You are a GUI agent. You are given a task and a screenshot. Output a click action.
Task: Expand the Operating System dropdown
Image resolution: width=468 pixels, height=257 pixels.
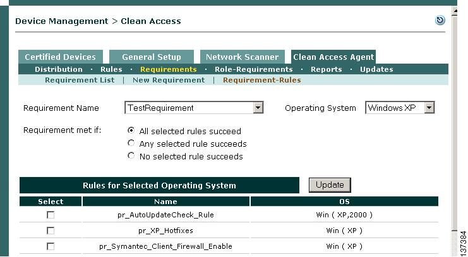click(x=429, y=108)
